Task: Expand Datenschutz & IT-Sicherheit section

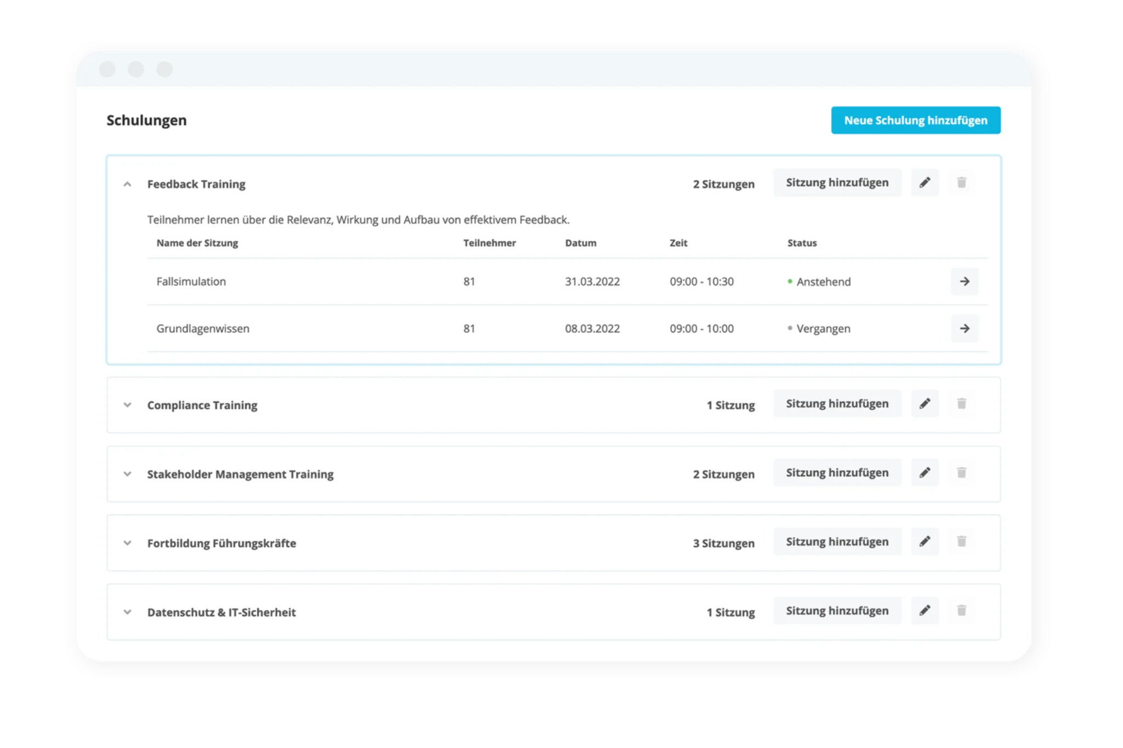Action: (127, 612)
